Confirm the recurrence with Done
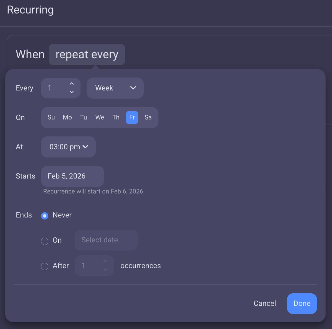Screen dimensions: 332x329 [x=302, y=304]
